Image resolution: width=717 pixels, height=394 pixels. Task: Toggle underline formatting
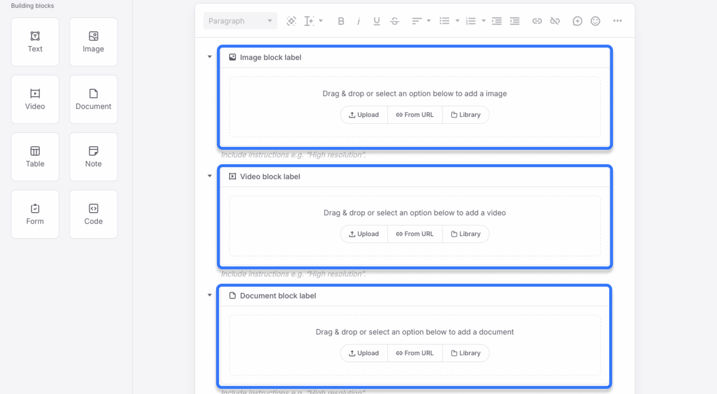(376, 21)
